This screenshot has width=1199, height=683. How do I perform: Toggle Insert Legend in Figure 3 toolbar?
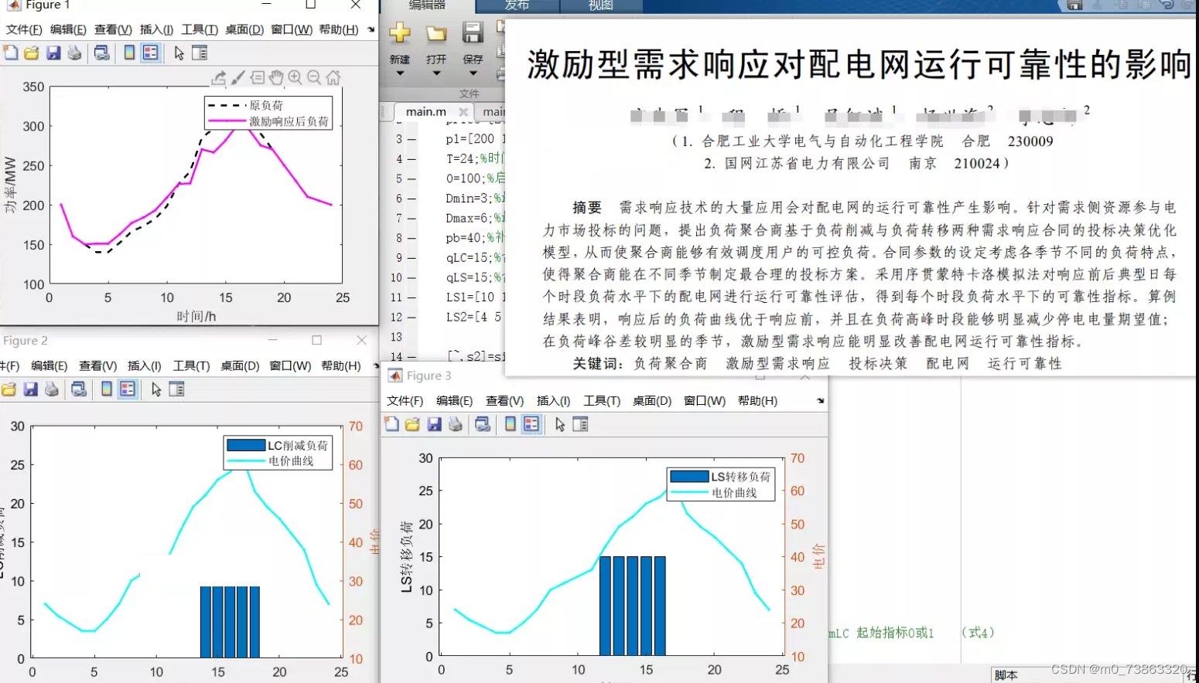(x=531, y=424)
